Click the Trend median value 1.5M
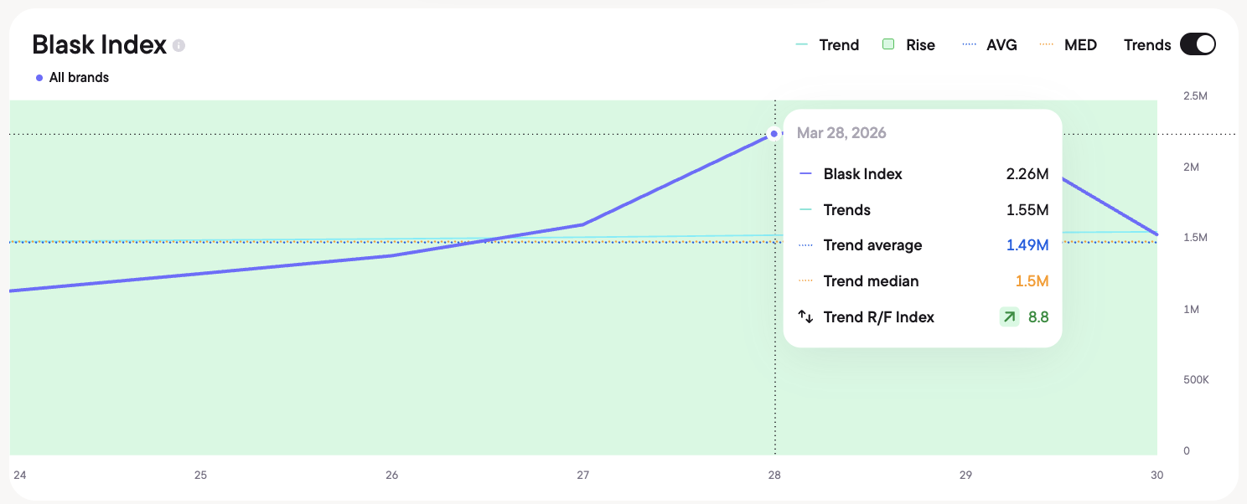This screenshot has width=1247, height=504. (1032, 281)
